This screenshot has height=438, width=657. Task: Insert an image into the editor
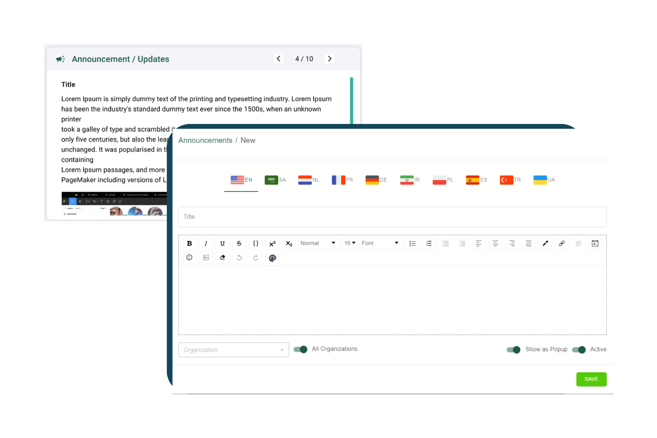click(x=206, y=258)
